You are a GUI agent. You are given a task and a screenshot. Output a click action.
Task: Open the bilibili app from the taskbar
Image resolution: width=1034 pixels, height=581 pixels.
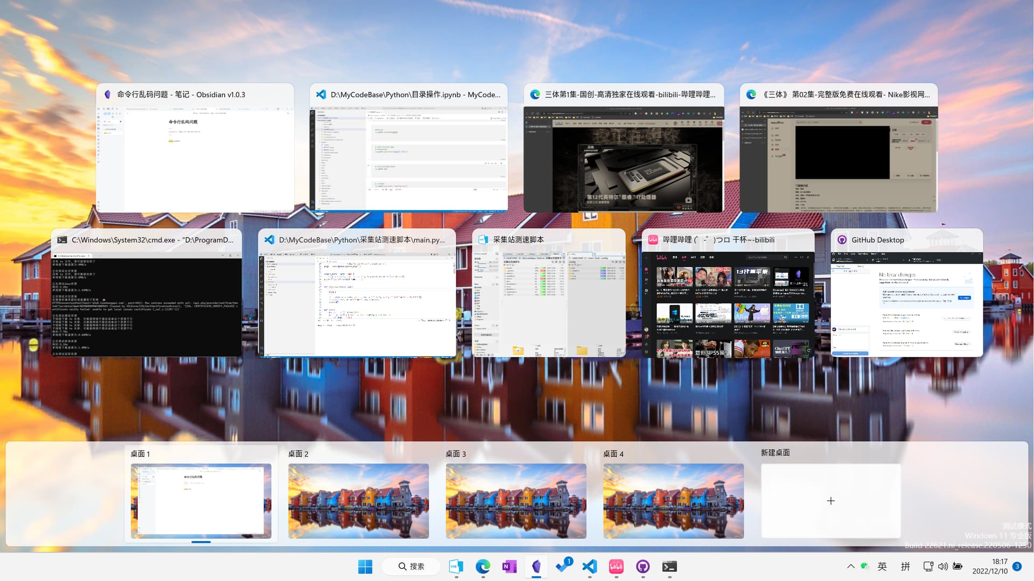click(x=616, y=566)
